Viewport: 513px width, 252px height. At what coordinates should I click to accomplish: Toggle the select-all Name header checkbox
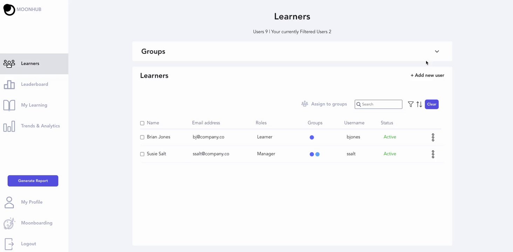142,123
